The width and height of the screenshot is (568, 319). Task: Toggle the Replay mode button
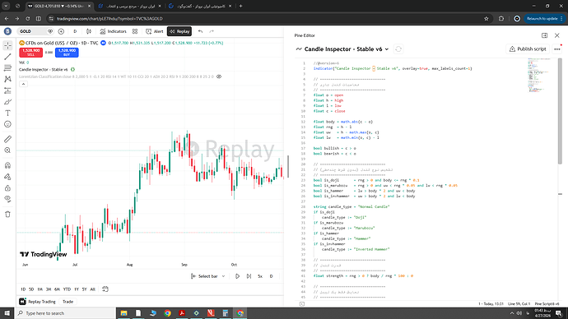tap(179, 31)
